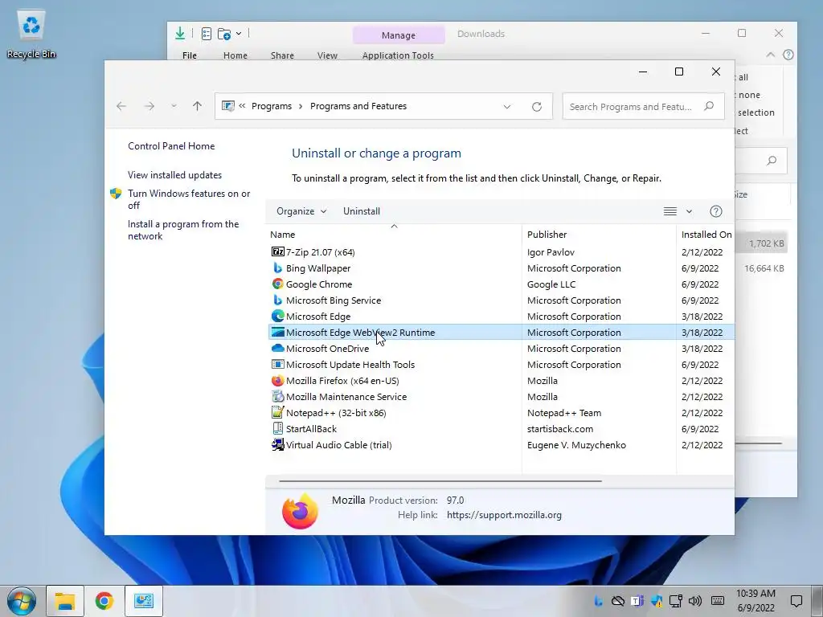Viewport: 823px width, 617px height.
Task: Click the Microsoft Edge list icon
Action: coord(277,317)
